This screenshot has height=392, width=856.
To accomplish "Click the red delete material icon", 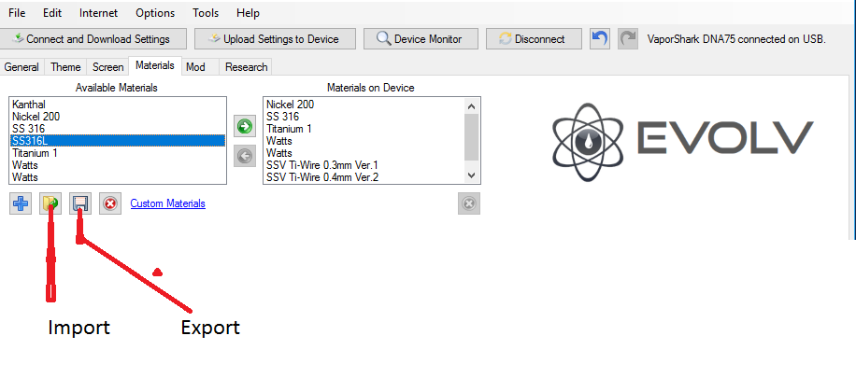I will 110,203.
